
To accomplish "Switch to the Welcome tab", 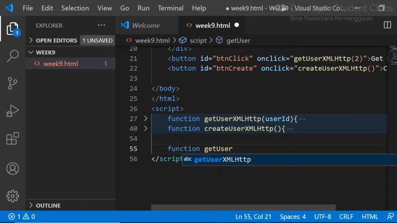I will (x=146, y=25).
